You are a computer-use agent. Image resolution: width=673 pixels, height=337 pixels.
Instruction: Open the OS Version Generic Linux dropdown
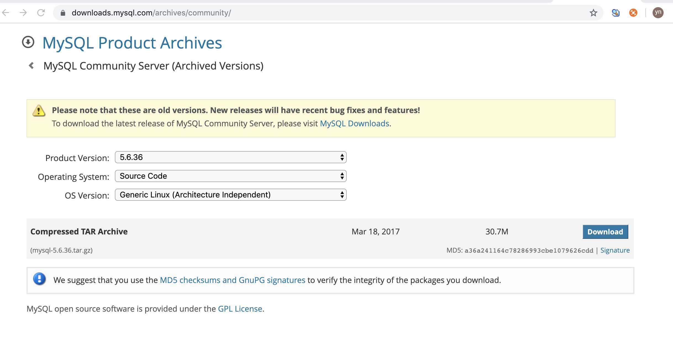(231, 195)
